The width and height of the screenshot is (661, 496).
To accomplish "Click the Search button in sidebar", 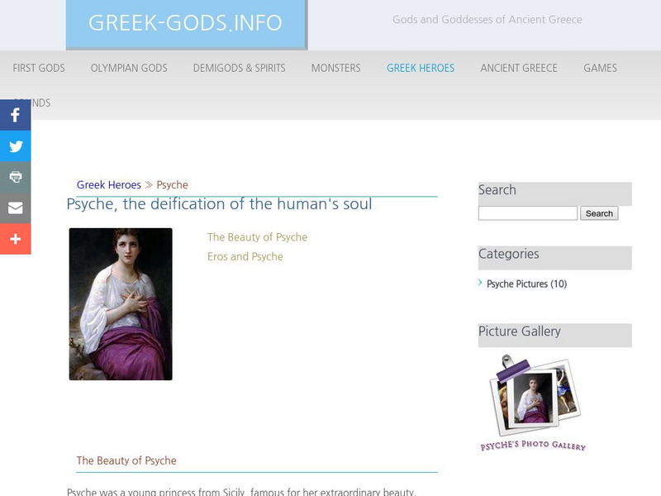I will click(x=599, y=213).
